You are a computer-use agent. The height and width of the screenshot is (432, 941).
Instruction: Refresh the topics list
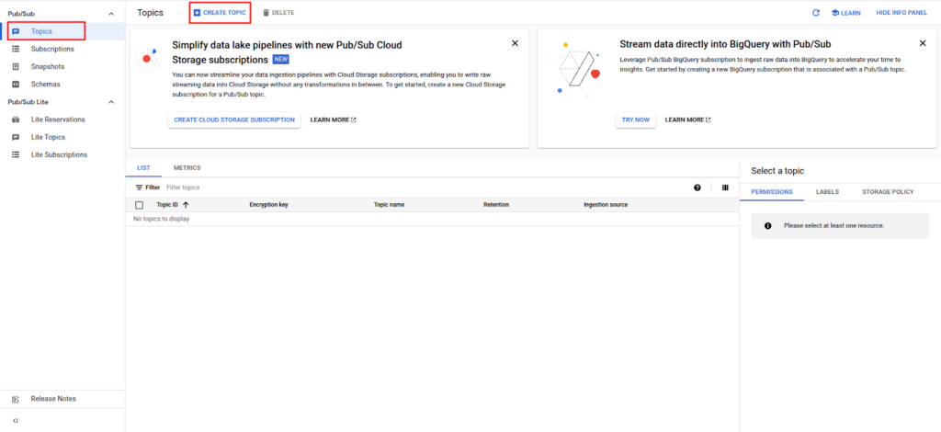click(x=816, y=13)
